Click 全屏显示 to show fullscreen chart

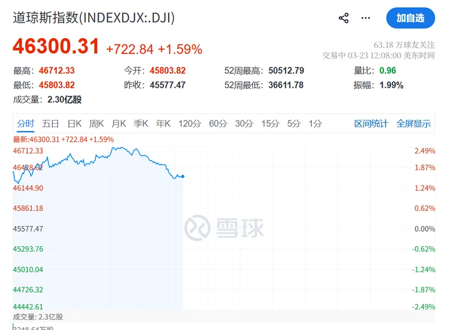413,124
